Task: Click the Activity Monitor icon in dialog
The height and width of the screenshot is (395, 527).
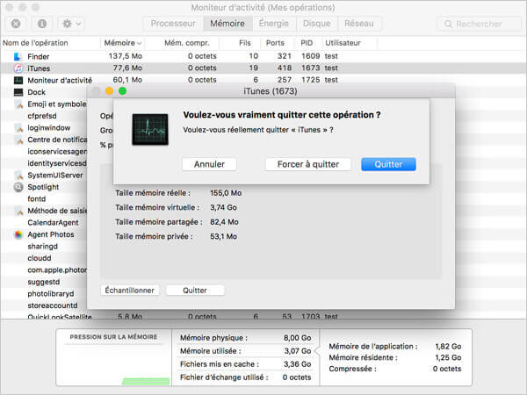Action: click(150, 129)
